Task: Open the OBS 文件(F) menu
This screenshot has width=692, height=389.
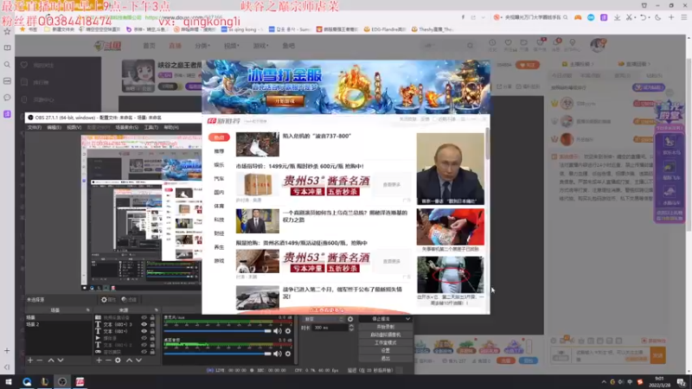Action: [x=35, y=127]
